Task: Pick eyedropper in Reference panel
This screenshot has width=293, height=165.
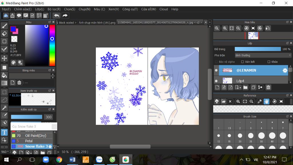Action: pos(260,101)
